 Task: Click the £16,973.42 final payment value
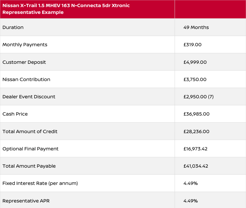pyautogui.click(x=195, y=149)
